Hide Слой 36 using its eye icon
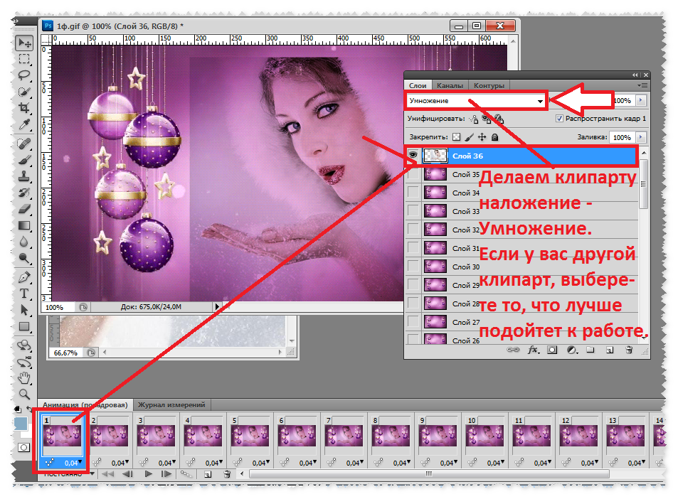This screenshot has width=678, height=499. [413, 155]
